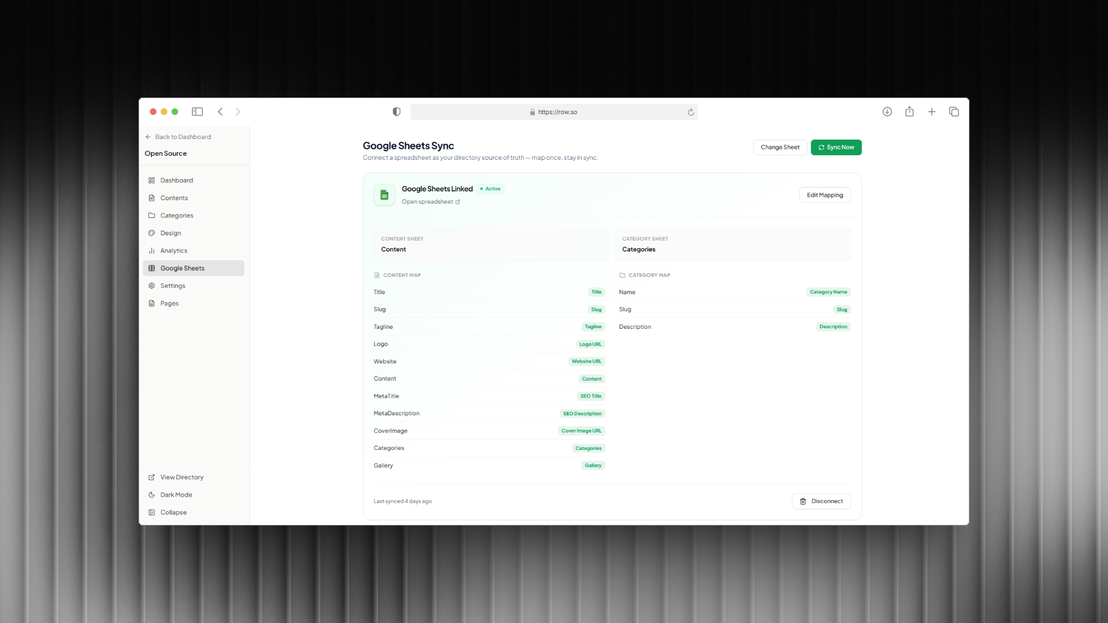1108x623 pixels.
Task: Click the trash icon on Disconnect
Action: coord(803,501)
